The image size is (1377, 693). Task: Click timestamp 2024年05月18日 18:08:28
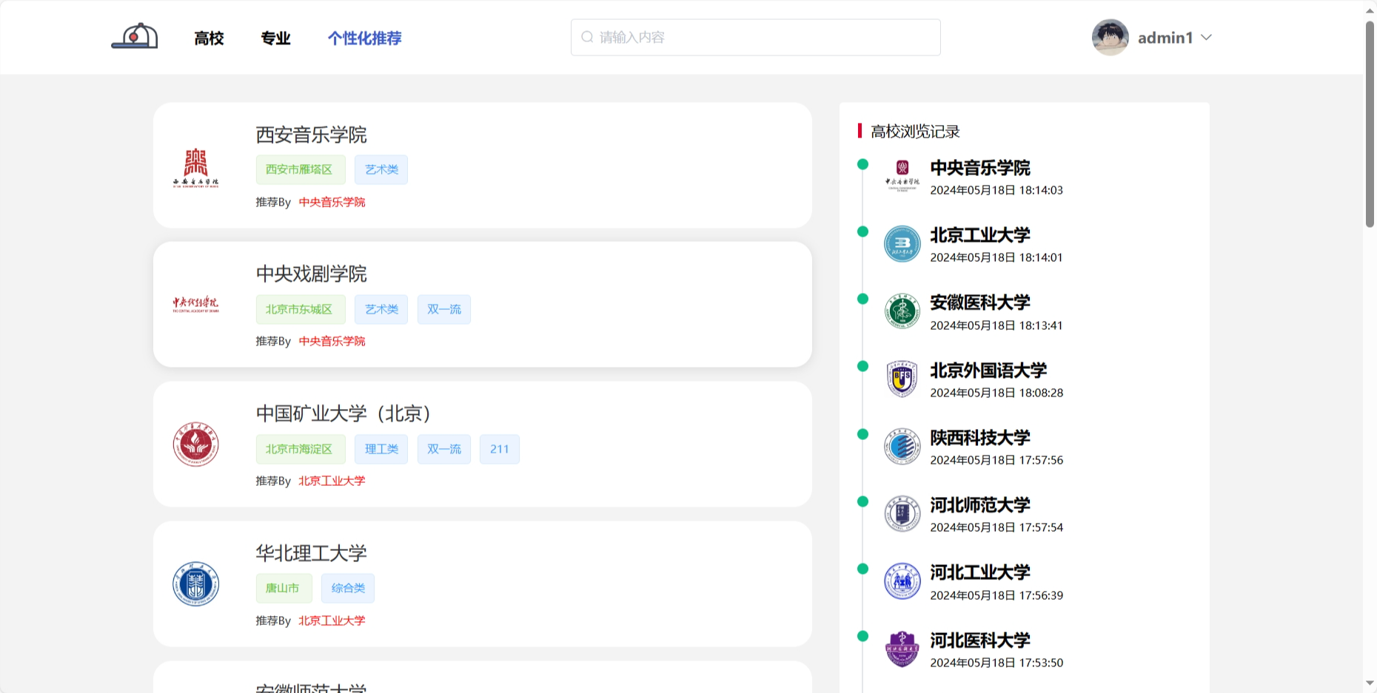996,393
